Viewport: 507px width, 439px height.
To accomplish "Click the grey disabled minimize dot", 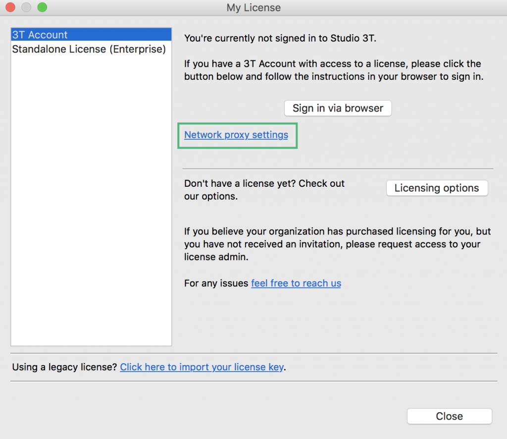I will pyautogui.click(x=26, y=7).
